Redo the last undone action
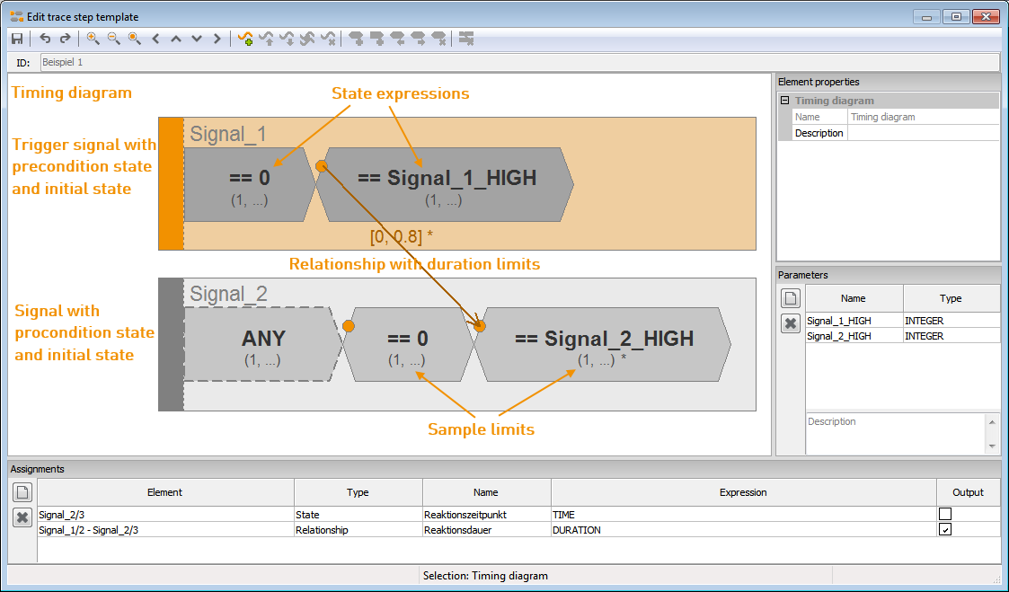The image size is (1009, 592). [x=65, y=39]
